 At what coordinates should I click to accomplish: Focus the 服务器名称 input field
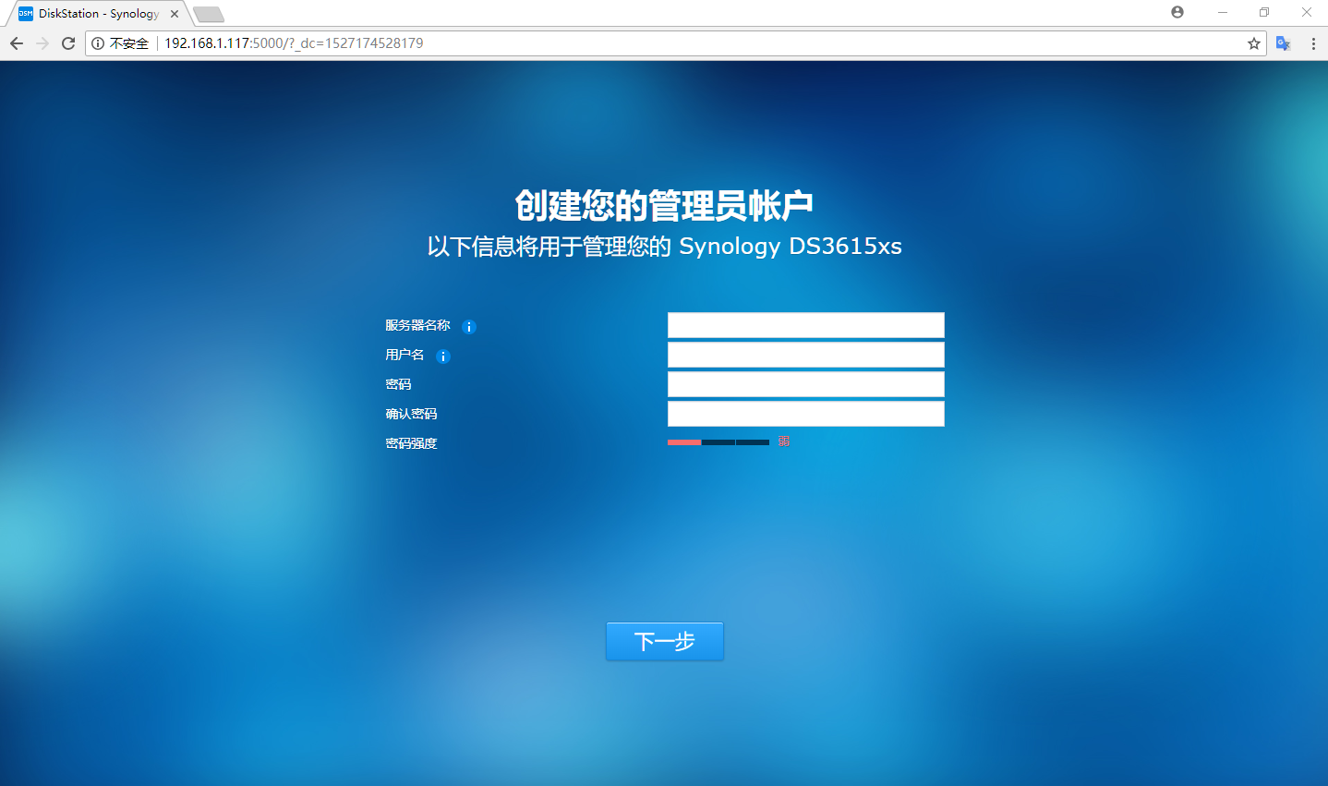click(806, 325)
